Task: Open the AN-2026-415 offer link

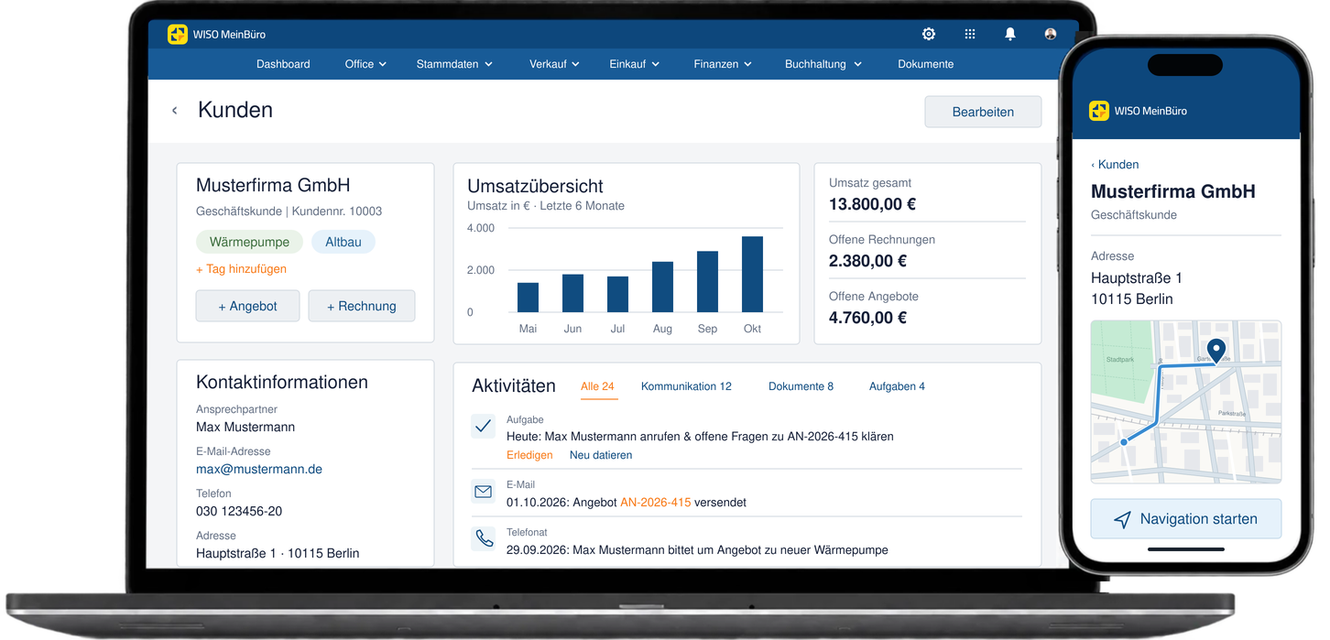Action: 655,503
